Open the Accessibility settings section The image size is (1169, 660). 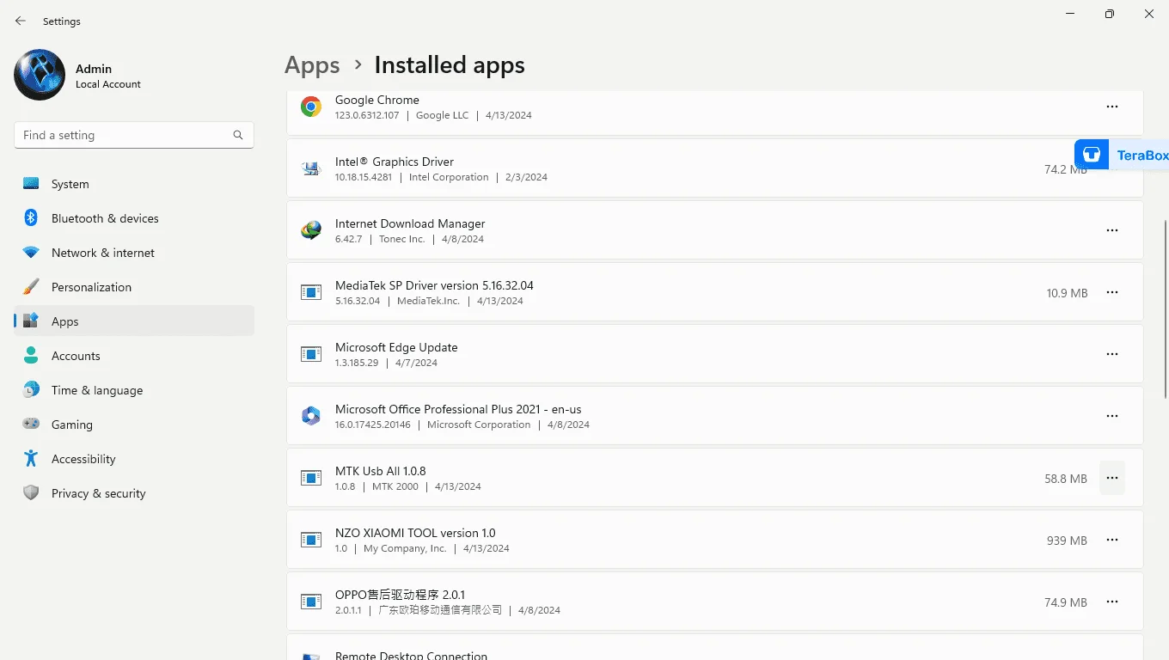tap(134, 459)
